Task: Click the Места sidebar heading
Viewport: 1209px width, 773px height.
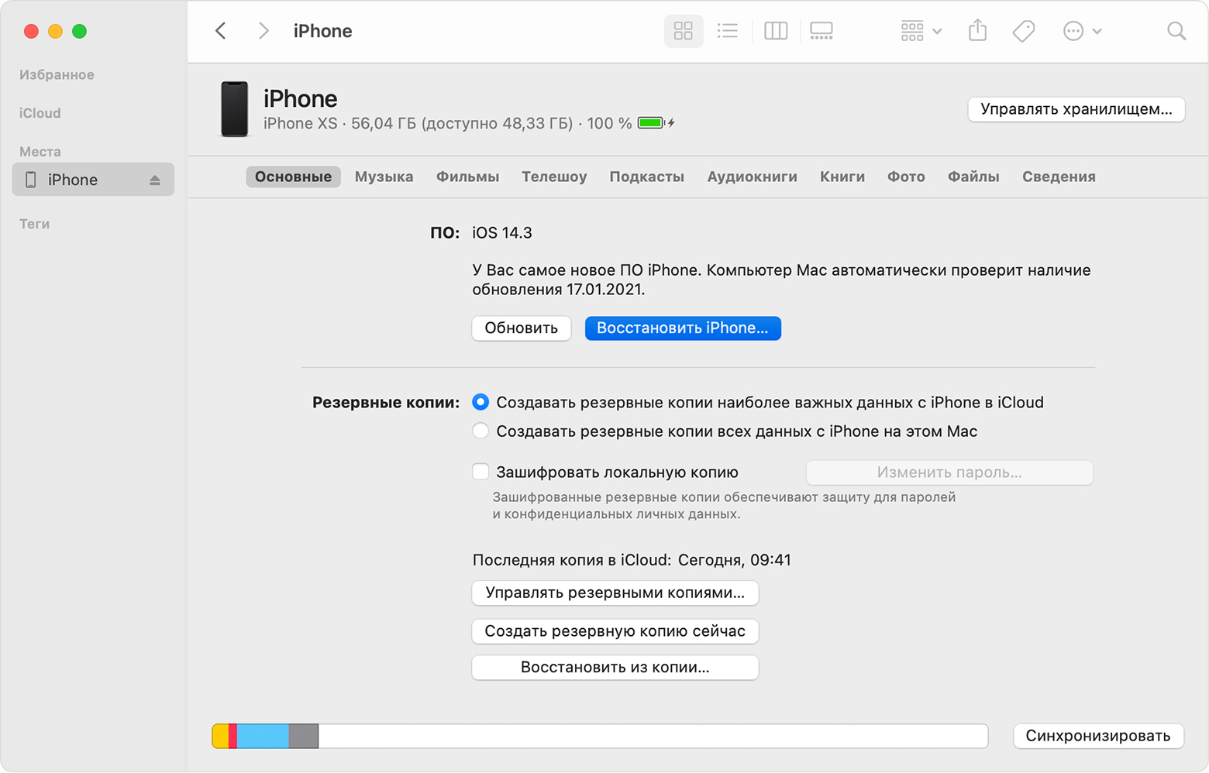Action: [40, 152]
